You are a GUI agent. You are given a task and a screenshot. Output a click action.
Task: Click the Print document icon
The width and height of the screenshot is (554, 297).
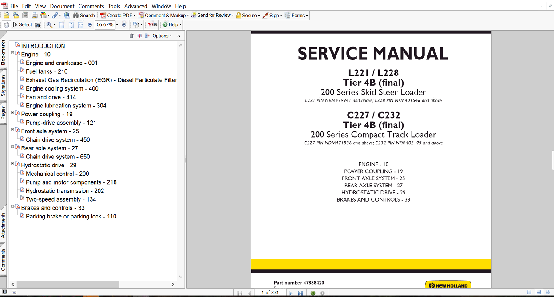click(34, 15)
